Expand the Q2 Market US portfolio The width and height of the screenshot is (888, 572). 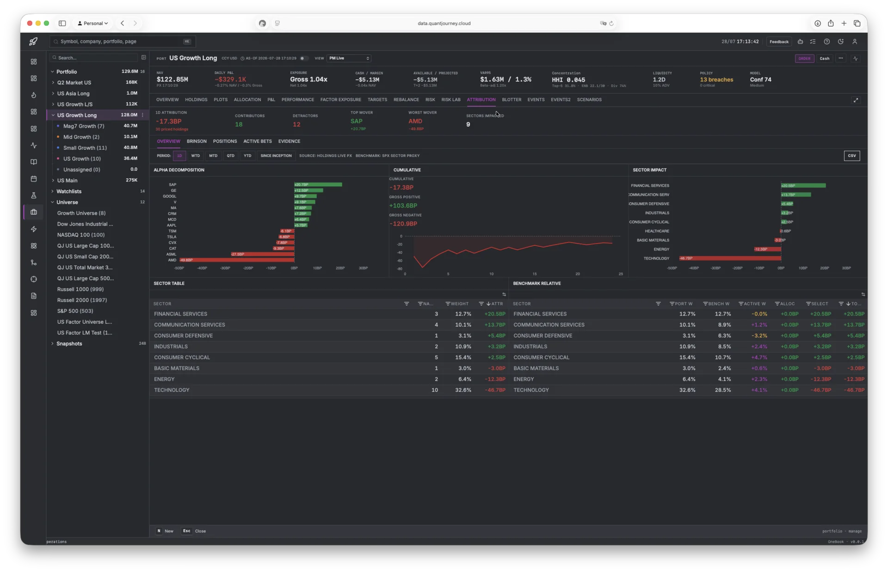53,83
